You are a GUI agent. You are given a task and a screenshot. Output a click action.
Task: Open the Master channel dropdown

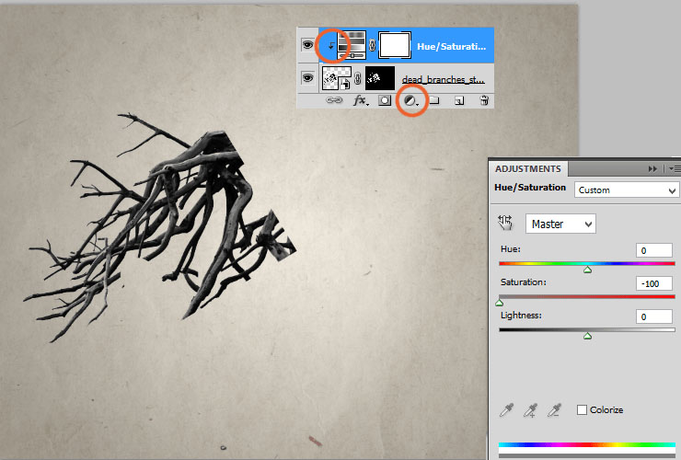coord(560,224)
